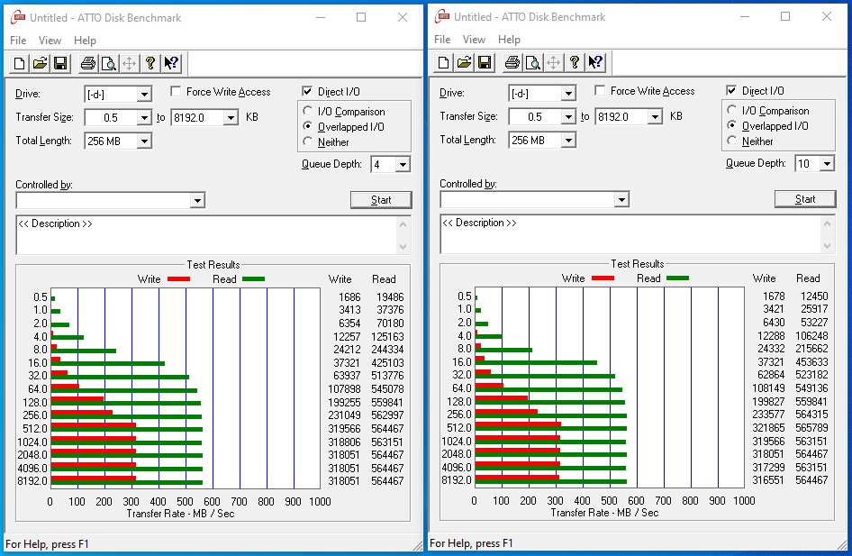The height and width of the screenshot is (556, 852).
Task: Click Print icon in left window toolbar
Action: [x=88, y=64]
